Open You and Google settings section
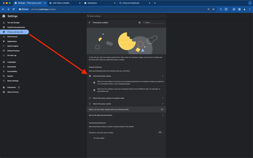This screenshot has width=253, height=158. click(x=13, y=23)
